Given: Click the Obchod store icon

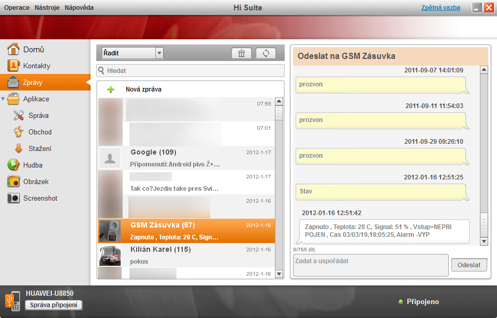Looking at the screenshot, I should click(19, 132).
